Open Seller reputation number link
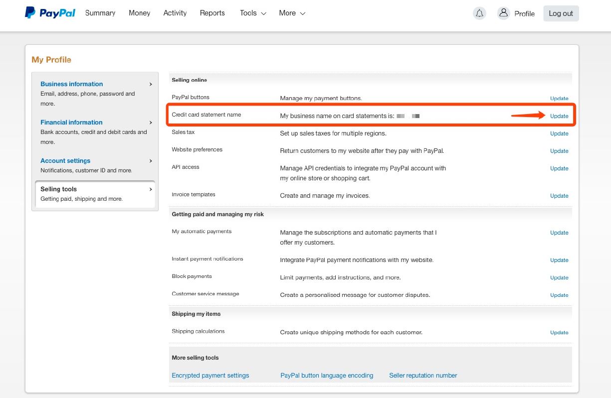611x398 pixels. click(423, 376)
